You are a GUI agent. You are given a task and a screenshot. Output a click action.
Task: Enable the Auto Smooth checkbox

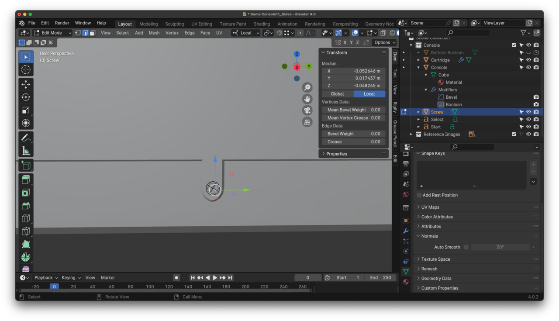466,247
